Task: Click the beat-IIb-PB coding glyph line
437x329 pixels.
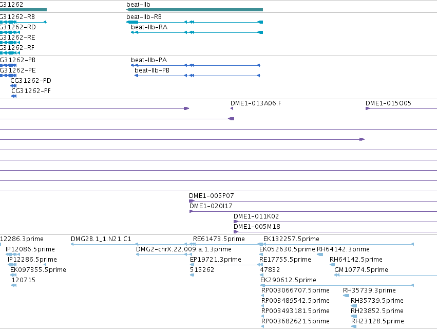Action: (197, 76)
